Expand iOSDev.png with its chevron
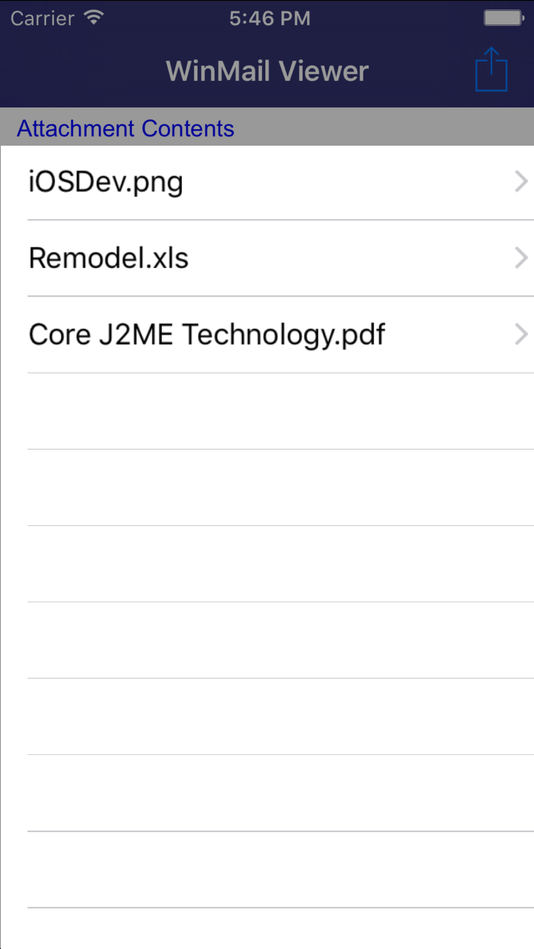The height and width of the screenshot is (949, 534). [x=521, y=181]
